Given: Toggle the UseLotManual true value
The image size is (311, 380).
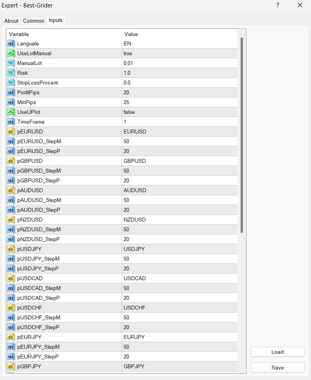Looking at the screenshot, I should tap(179, 53).
